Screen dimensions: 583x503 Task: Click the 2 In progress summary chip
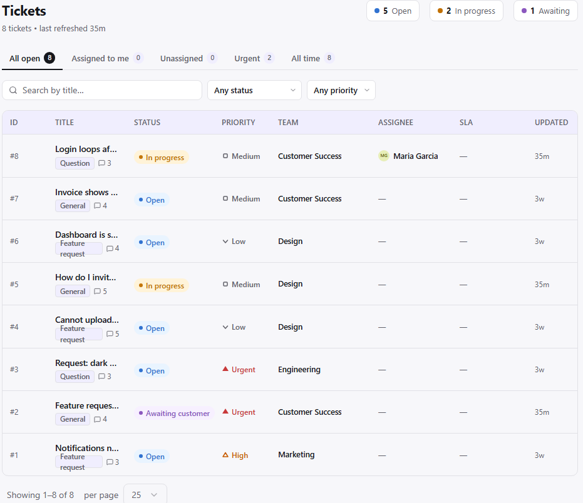coord(467,11)
